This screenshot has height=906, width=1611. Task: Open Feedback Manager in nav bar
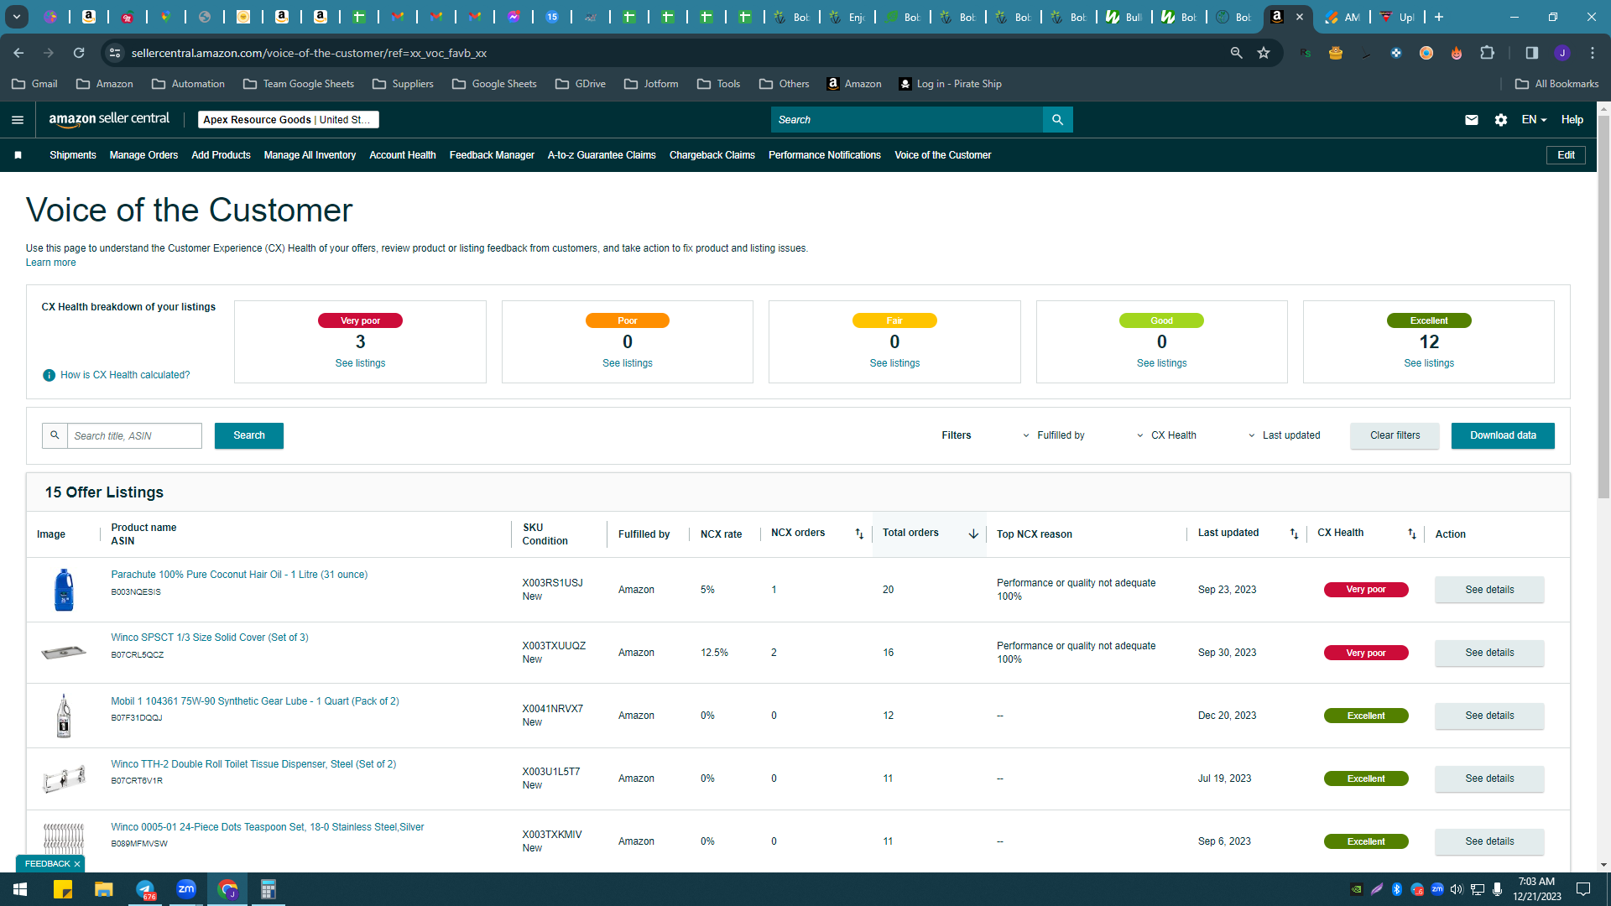point(492,155)
